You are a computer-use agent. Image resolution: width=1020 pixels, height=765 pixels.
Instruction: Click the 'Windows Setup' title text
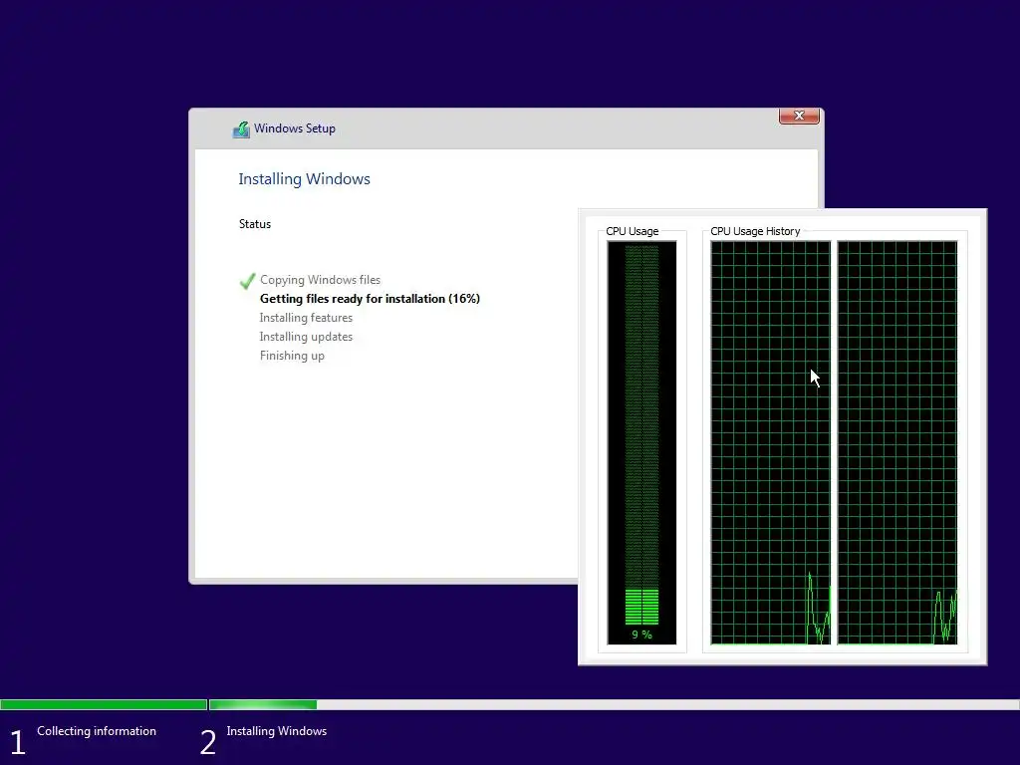pos(295,128)
